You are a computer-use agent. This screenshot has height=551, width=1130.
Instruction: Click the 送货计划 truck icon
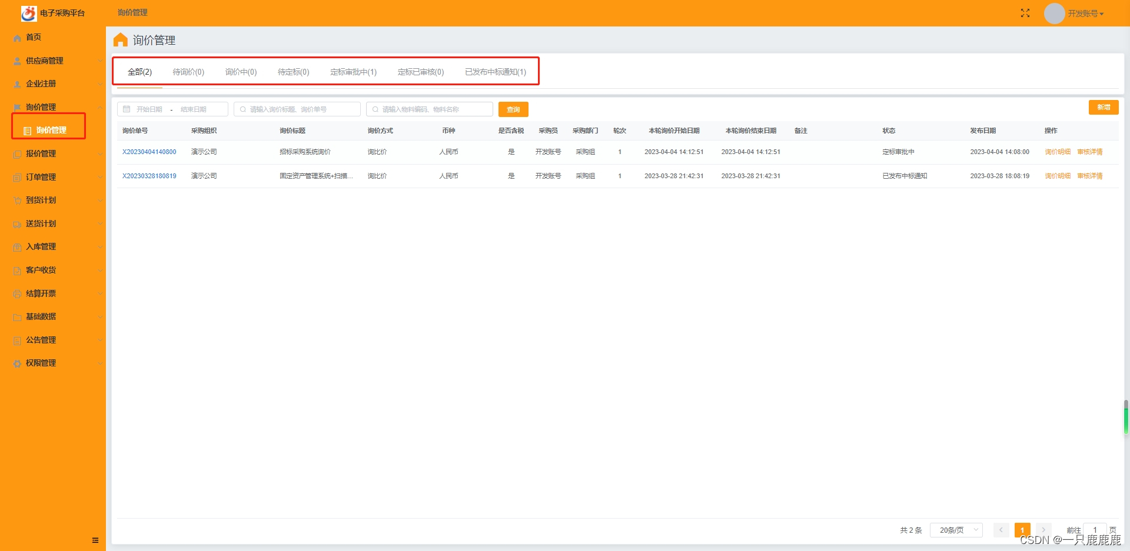[x=17, y=224]
